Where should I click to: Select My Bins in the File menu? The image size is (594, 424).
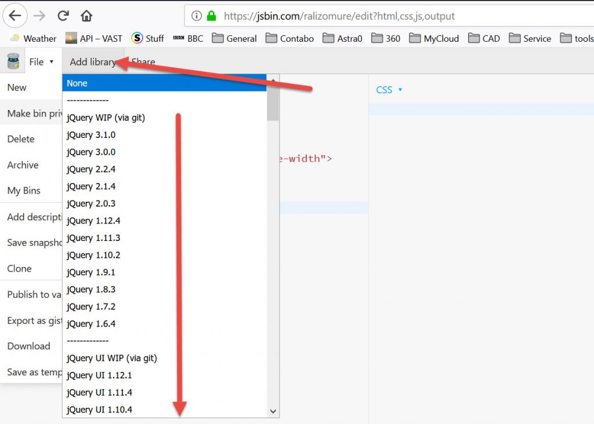(x=24, y=191)
